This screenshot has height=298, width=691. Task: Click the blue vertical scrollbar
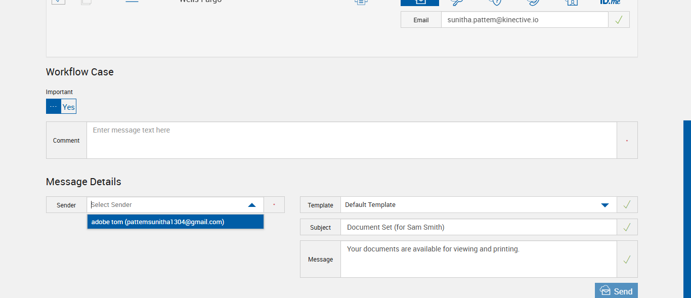pos(687,207)
